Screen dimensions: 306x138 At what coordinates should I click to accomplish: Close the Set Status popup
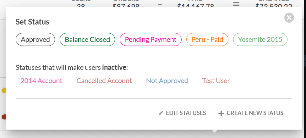coord(289,18)
